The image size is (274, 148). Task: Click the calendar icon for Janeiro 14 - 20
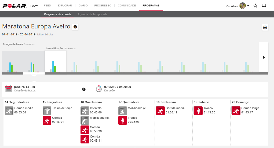[x=9, y=89]
